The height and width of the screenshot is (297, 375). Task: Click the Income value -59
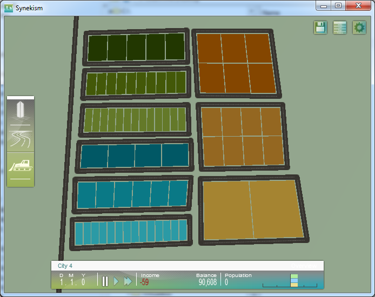(x=144, y=282)
